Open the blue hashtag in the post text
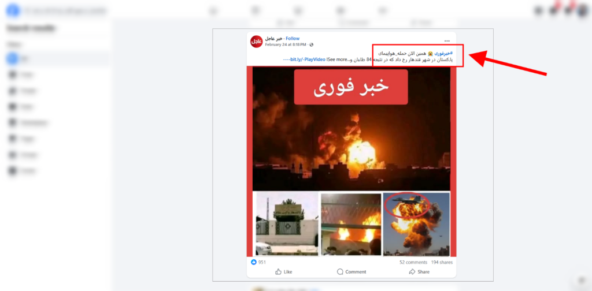This screenshot has width=592, height=291. coord(443,53)
